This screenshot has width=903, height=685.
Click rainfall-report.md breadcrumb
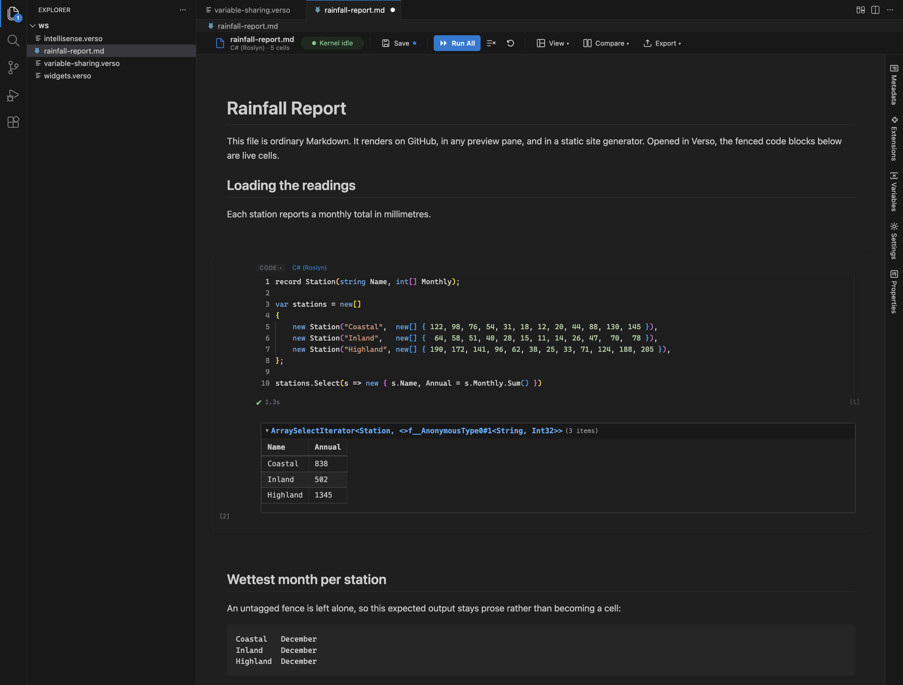[248, 26]
